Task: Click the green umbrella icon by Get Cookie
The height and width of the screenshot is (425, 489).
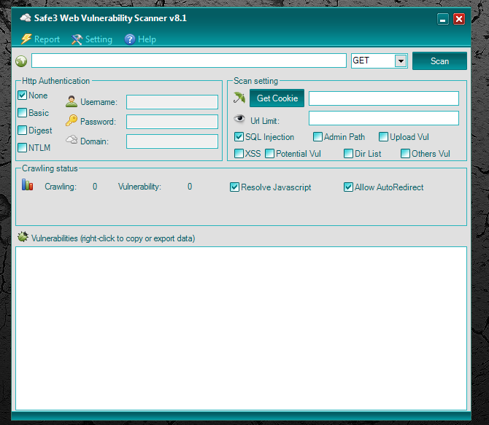Action: click(239, 98)
